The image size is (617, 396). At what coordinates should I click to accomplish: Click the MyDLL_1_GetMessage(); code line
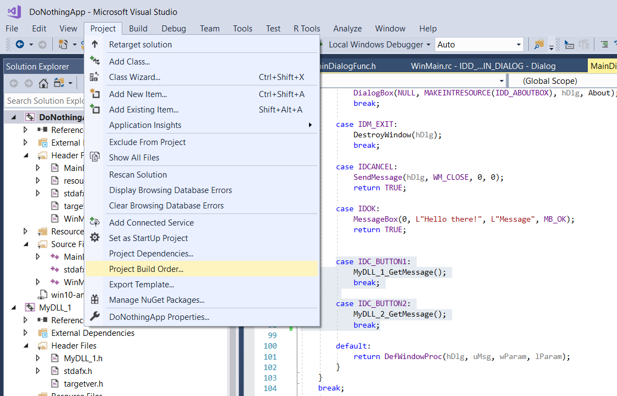click(400, 272)
